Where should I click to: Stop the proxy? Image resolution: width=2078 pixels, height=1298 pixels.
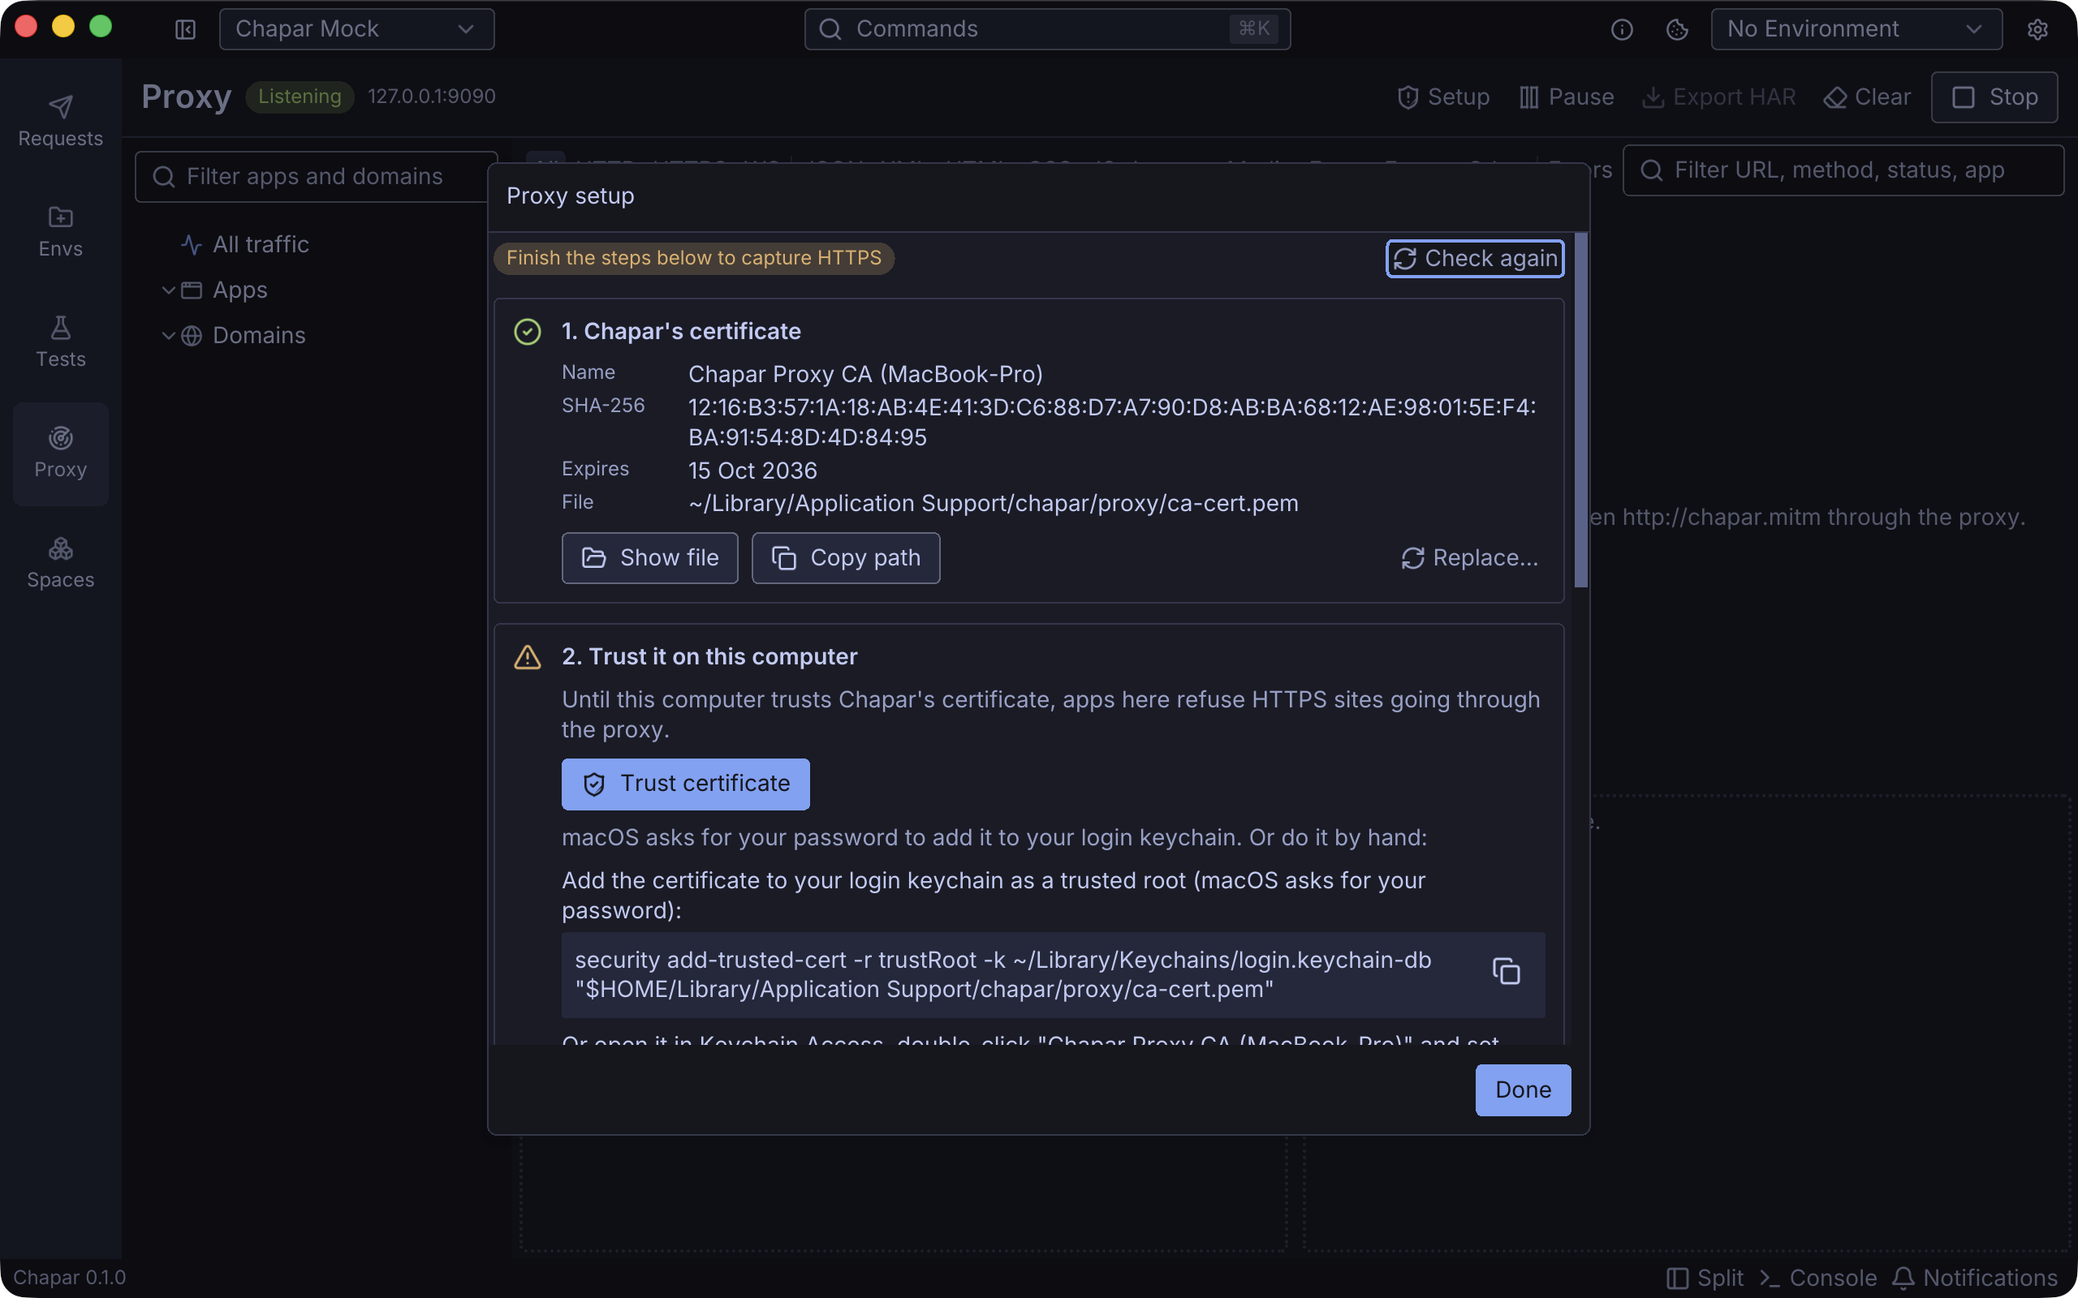coord(1994,97)
